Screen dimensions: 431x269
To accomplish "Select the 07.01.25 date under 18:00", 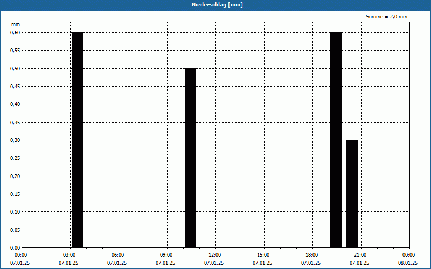I will click(x=311, y=263).
